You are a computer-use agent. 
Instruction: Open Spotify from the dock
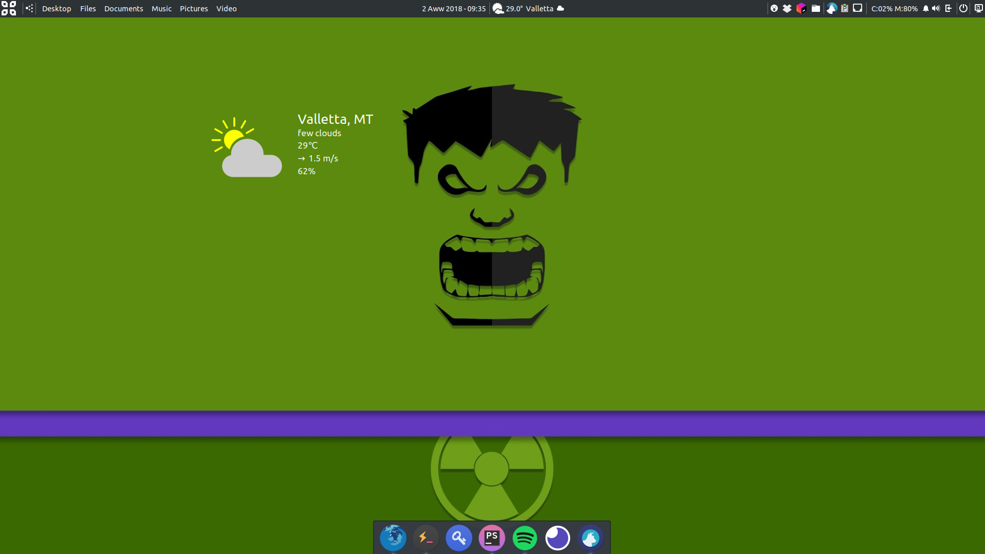click(x=525, y=538)
